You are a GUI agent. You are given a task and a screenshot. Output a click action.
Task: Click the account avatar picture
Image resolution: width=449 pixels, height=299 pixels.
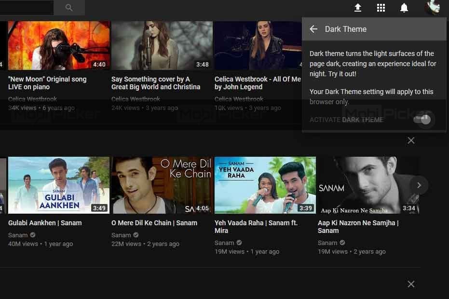(x=432, y=7)
